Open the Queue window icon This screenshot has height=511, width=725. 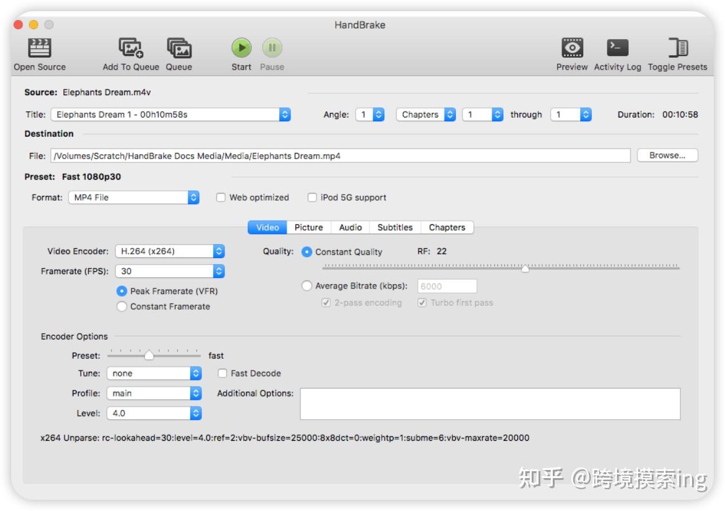[179, 48]
